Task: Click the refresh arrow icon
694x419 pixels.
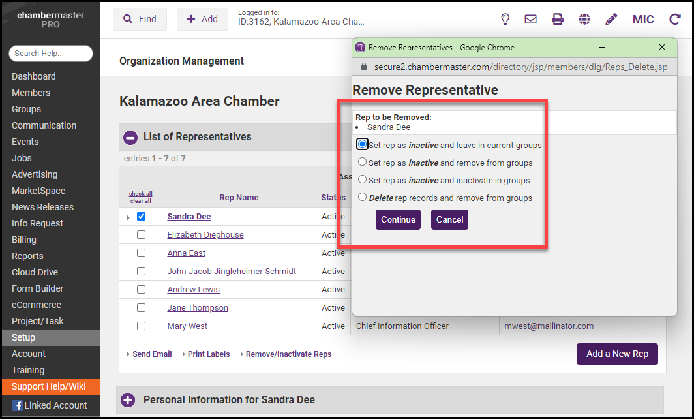Action: point(674,19)
